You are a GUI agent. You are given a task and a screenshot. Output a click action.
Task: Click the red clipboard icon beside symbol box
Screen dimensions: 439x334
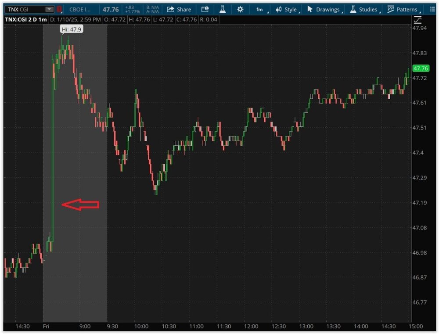[60, 9]
